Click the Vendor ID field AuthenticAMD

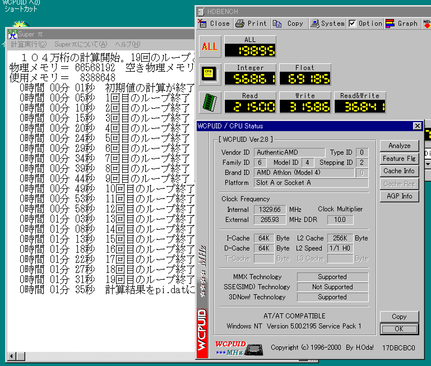tap(289, 152)
